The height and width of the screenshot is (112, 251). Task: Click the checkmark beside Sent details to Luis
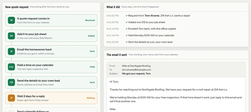click(x=127, y=42)
